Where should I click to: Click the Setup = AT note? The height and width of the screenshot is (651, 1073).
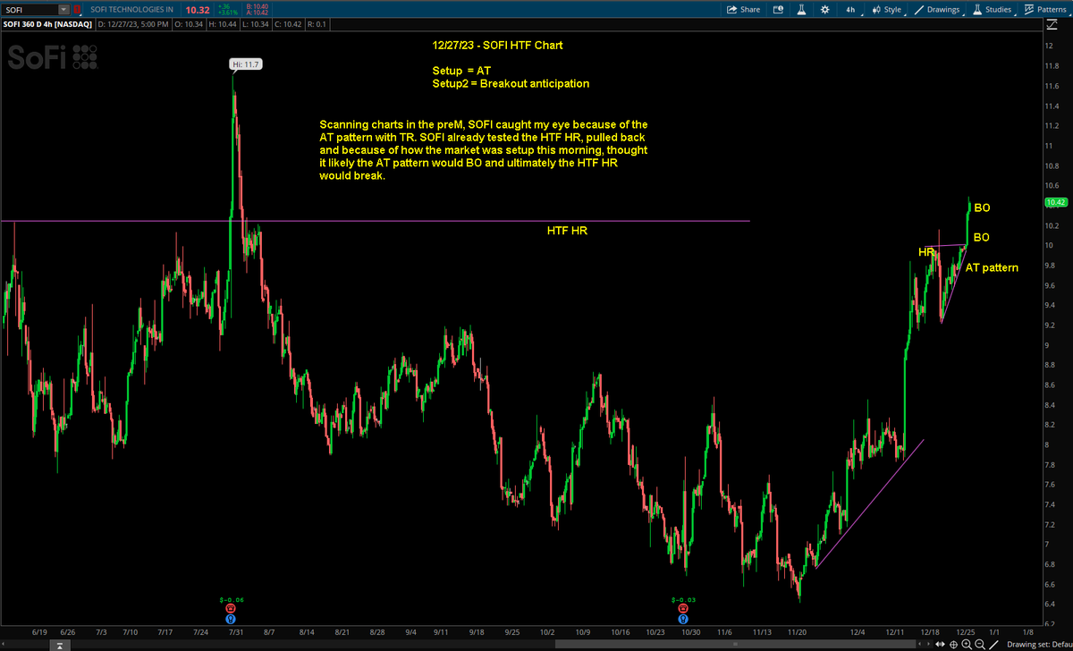coord(460,70)
